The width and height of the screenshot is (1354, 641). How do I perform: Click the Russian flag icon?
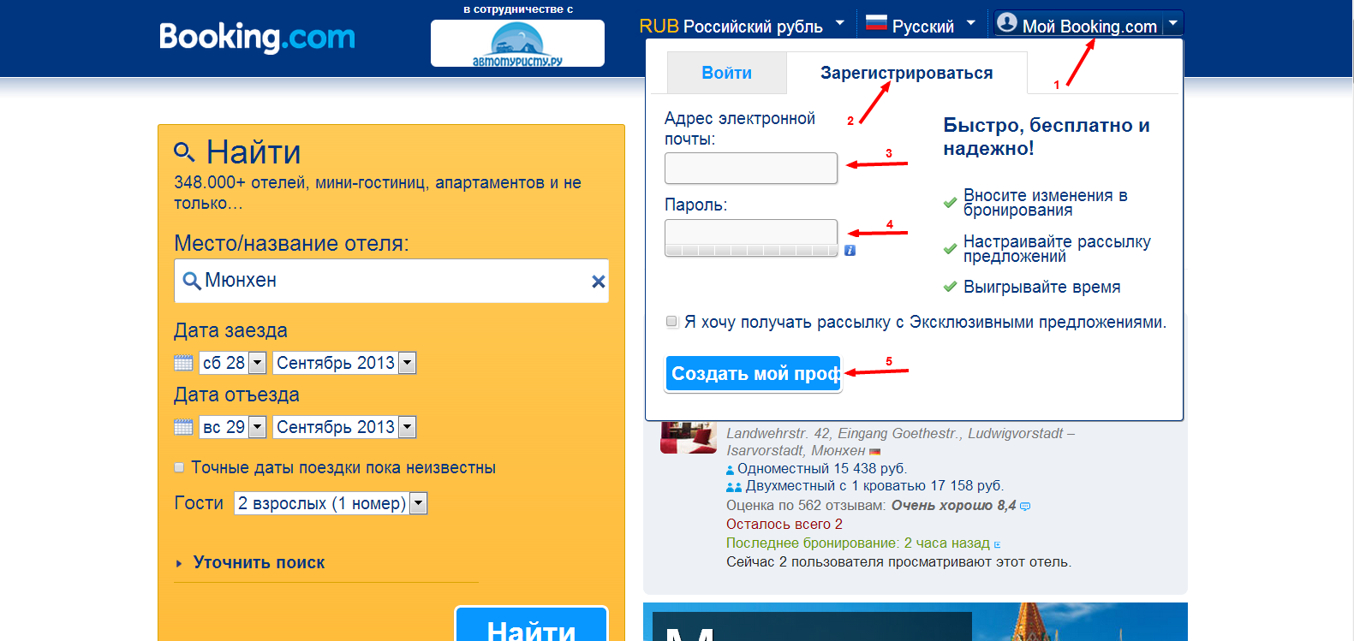pyautogui.click(x=876, y=24)
